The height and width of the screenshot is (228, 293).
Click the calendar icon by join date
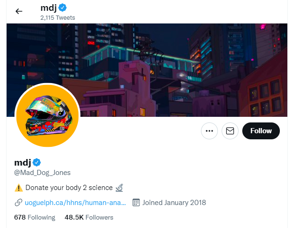[x=136, y=203]
